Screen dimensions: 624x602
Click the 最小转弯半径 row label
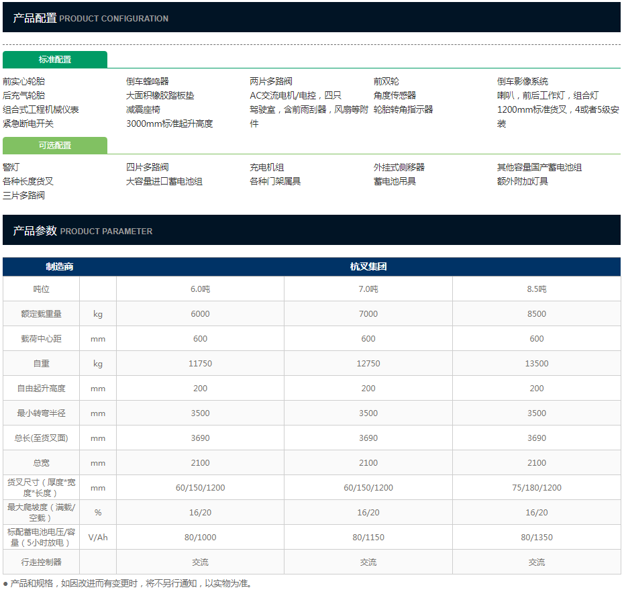click(41, 413)
